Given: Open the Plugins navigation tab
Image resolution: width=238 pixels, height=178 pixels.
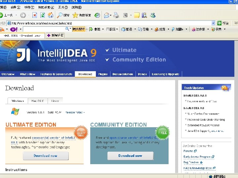Looking at the screenshot, I should click(x=103, y=74).
